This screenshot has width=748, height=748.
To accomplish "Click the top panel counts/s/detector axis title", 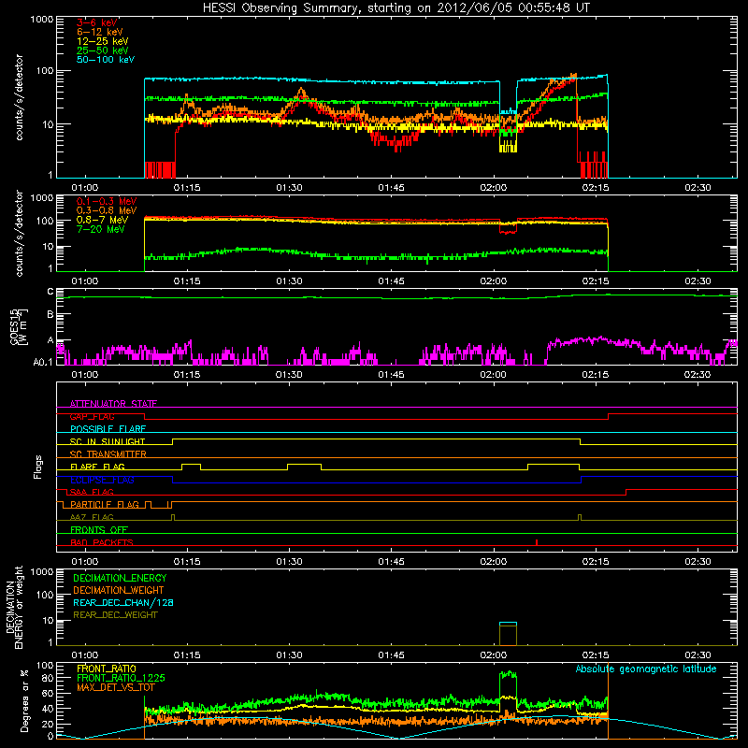I will [x=19, y=97].
